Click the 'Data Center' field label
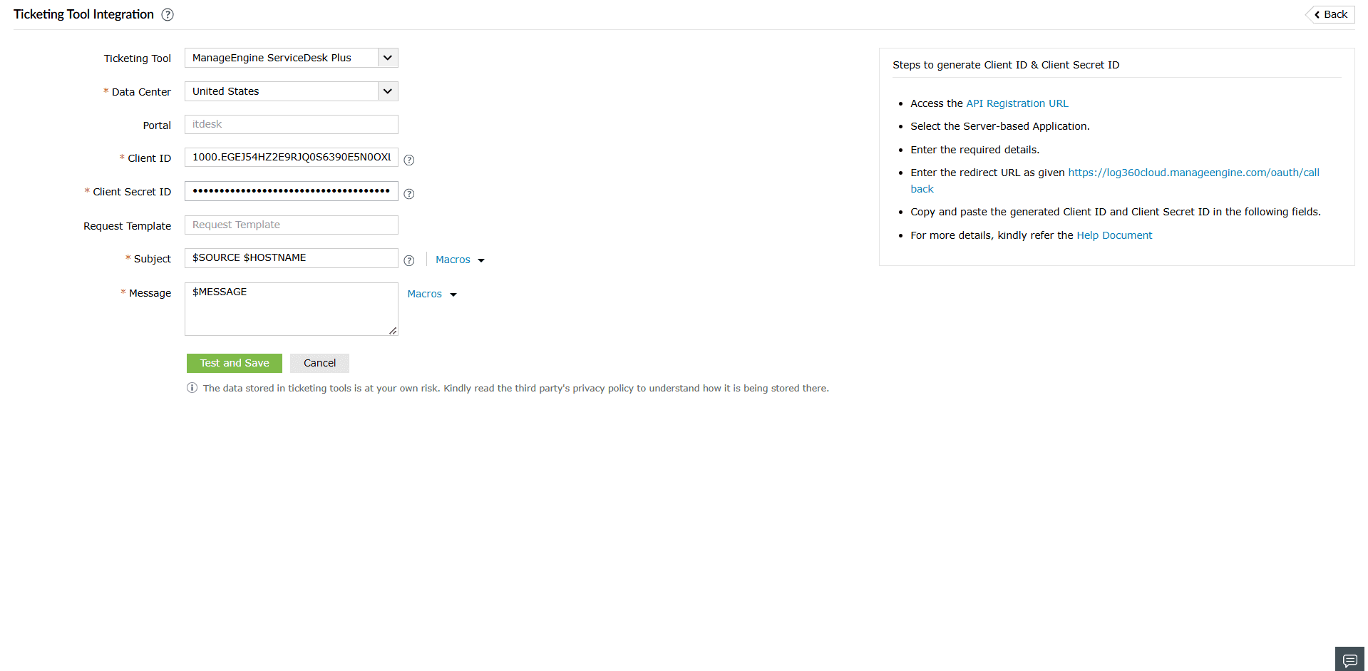 [x=141, y=92]
